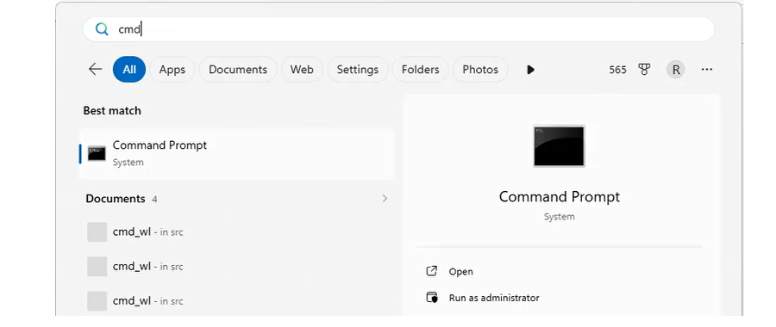This screenshot has height=327, width=776.
Task: Click the search magnifier icon
Action: pos(102,29)
